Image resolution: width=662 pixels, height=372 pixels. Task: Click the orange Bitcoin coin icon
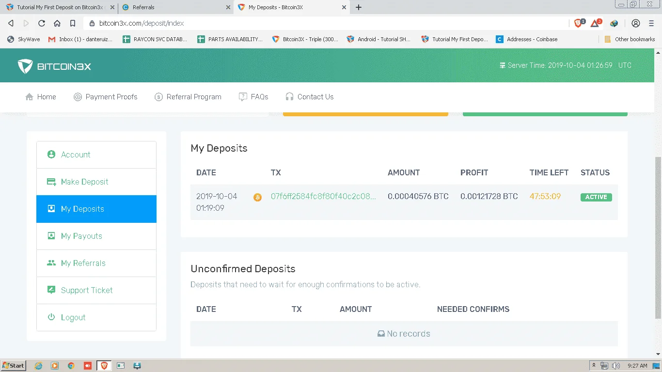(x=257, y=197)
